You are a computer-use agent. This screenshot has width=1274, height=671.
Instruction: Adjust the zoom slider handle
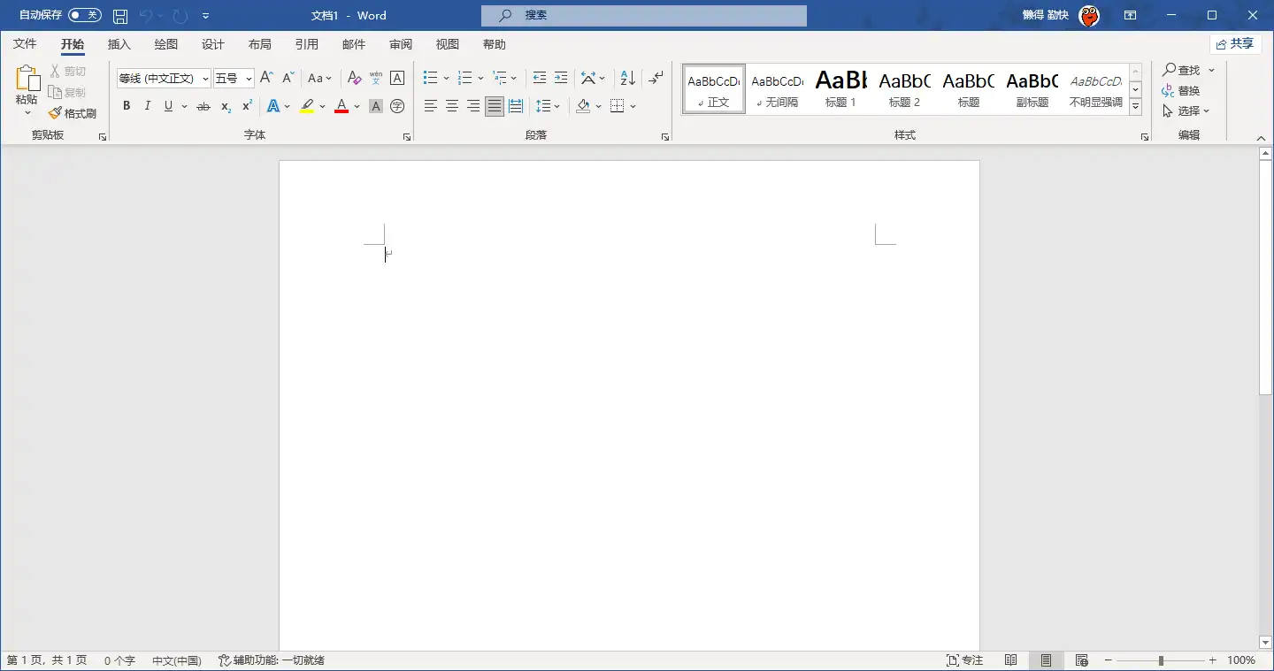pos(1161,660)
